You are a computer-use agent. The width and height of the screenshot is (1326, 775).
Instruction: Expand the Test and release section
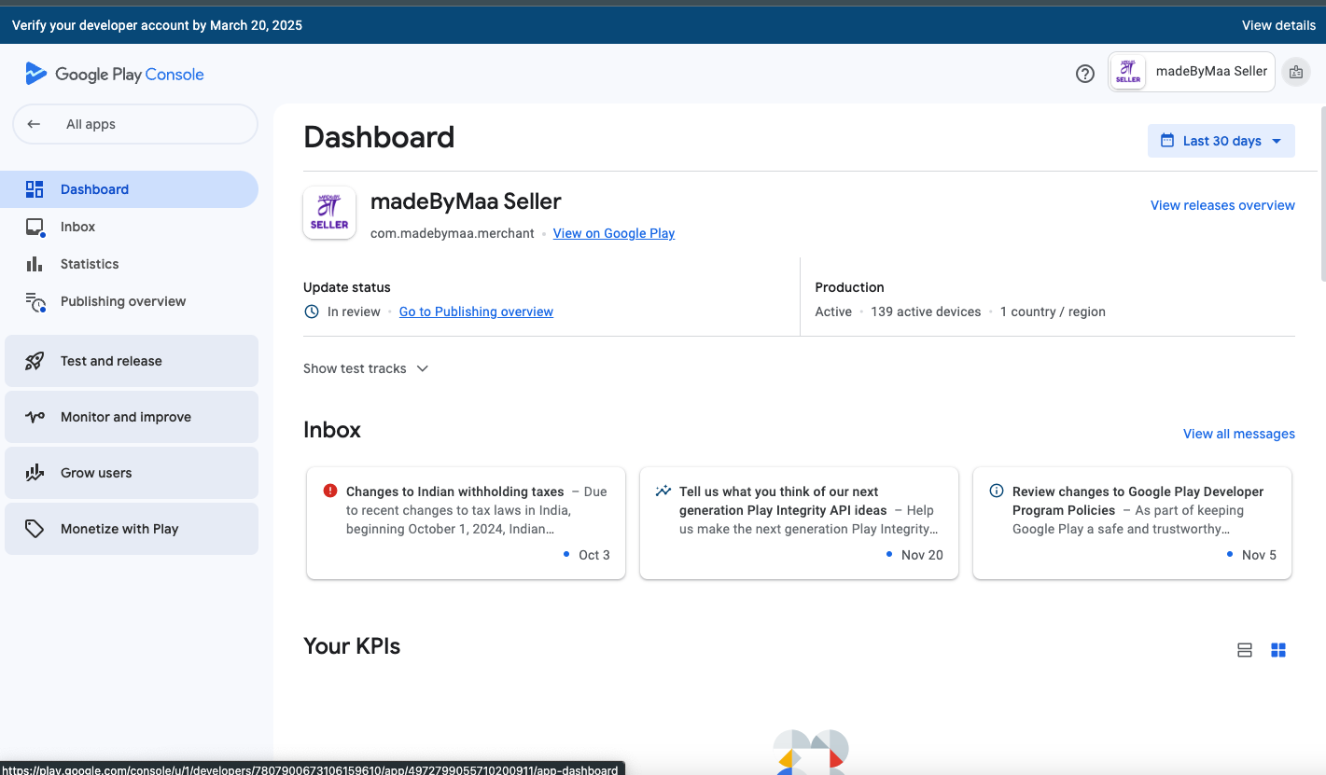coord(132,361)
